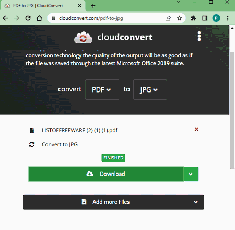Click Add more Files button
Viewport: 235px width, 230px height.
(113, 202)
